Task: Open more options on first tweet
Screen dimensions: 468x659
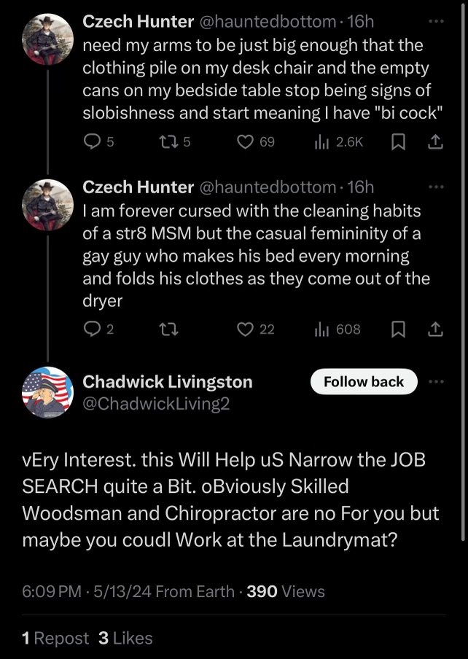Action: point(436,22)
